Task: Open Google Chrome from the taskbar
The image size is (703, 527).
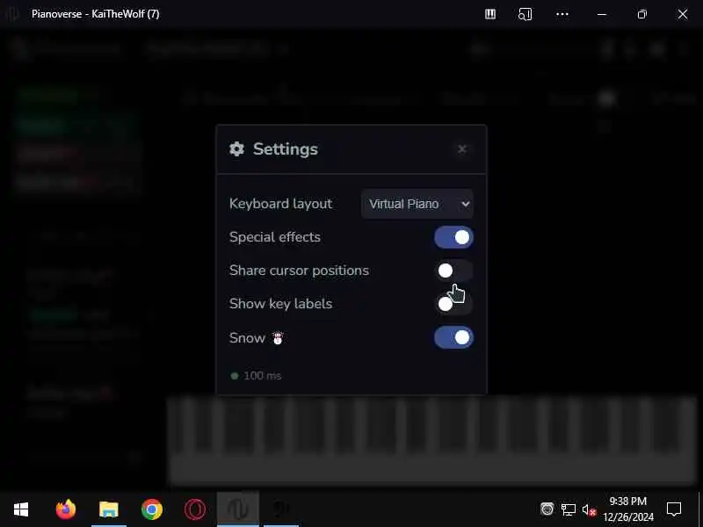Action: [x=152, y=509]
